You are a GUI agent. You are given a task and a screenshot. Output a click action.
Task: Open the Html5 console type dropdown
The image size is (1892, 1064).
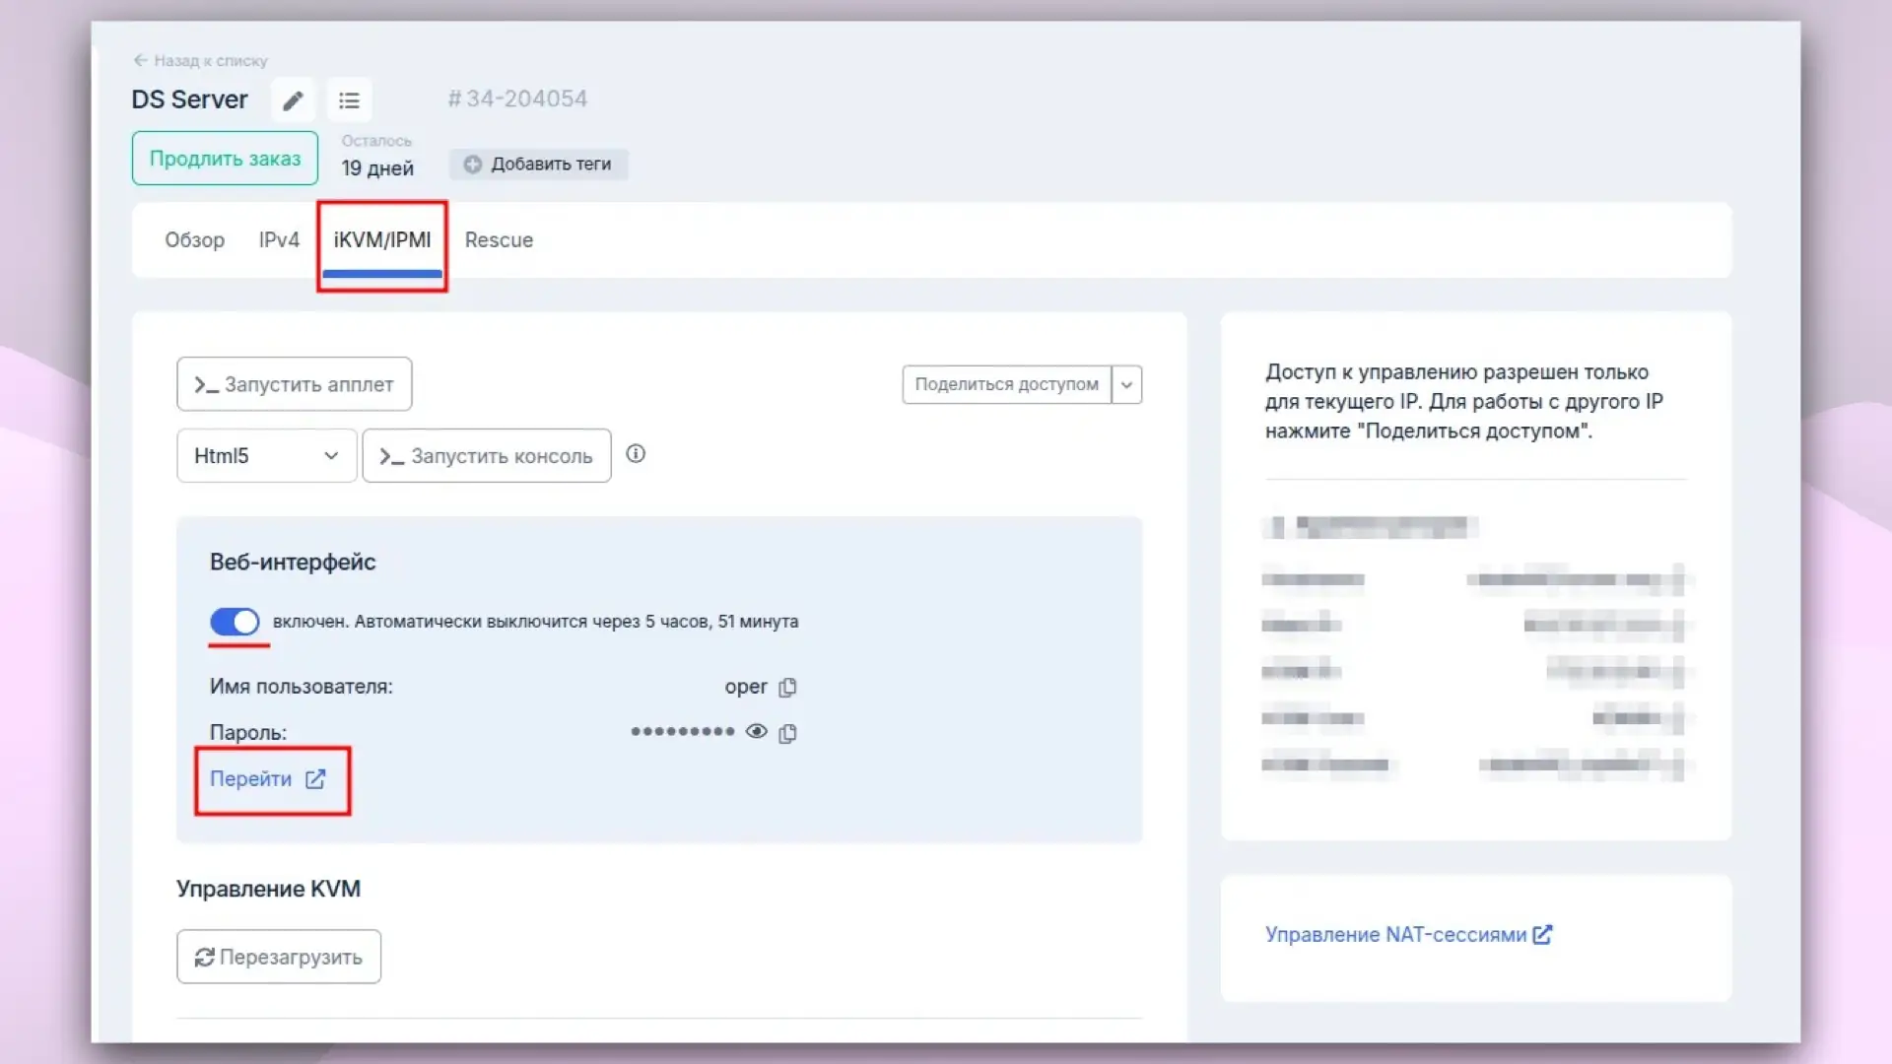point(266,455)
